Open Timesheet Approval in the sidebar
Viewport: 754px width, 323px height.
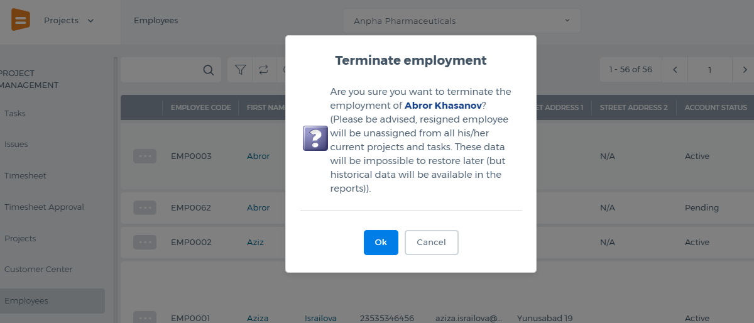pos(44,207)
